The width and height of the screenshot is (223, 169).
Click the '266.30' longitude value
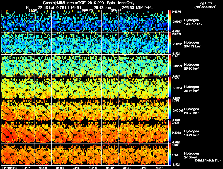[128, 8]
